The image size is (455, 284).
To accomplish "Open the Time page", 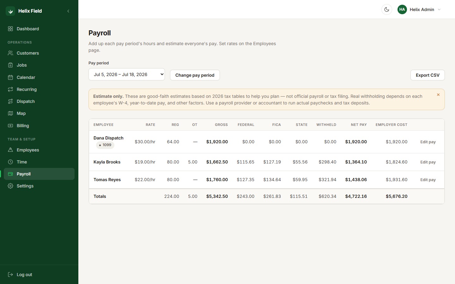I will (39, 162).
